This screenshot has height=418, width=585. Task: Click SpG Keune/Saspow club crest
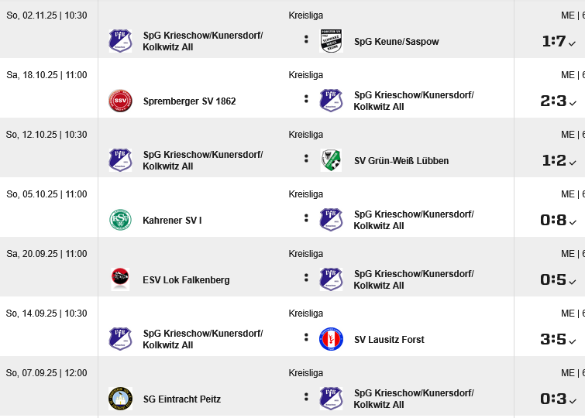[331, 41]
